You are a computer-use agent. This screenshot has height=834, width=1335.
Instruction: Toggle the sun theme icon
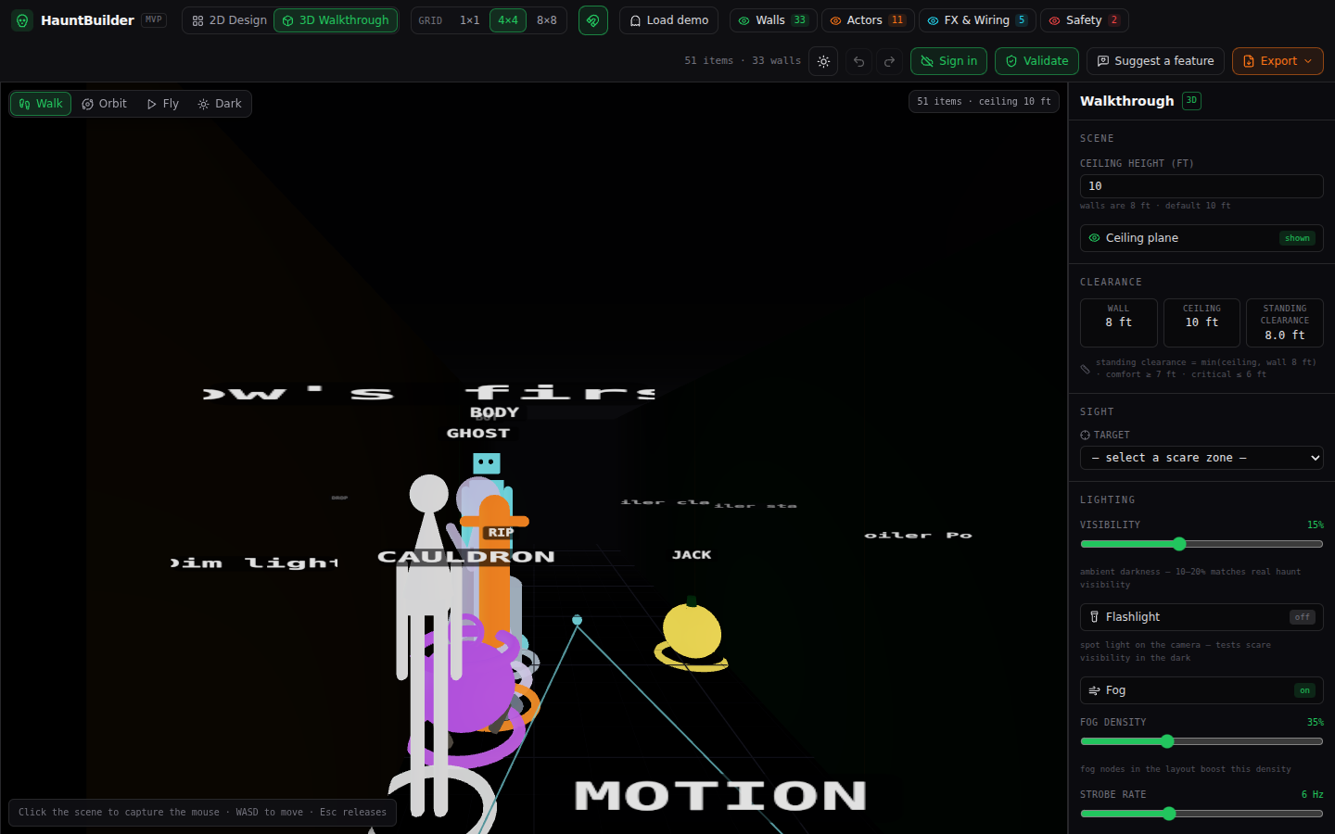pos(823,61)
